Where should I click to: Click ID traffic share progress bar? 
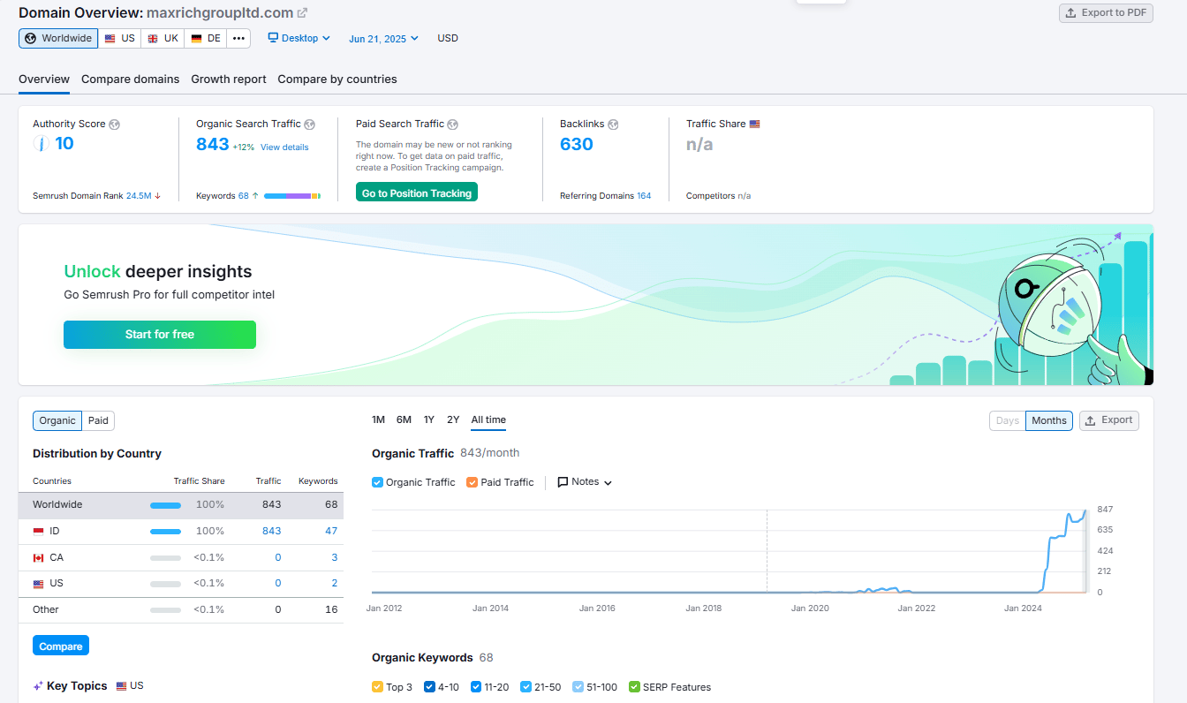click(165, 532)
